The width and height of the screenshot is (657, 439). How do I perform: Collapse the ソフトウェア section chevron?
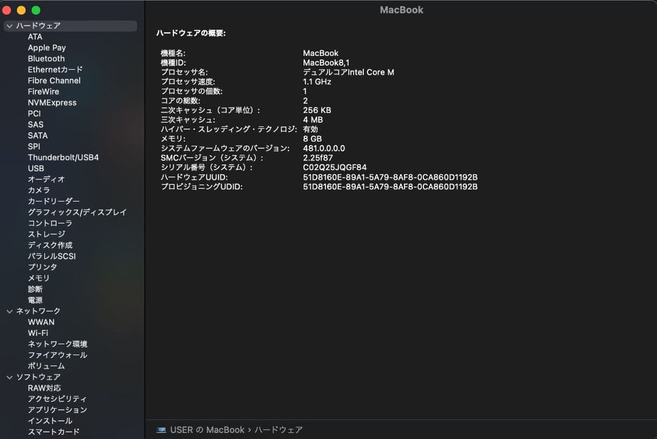tap(9, 377)
